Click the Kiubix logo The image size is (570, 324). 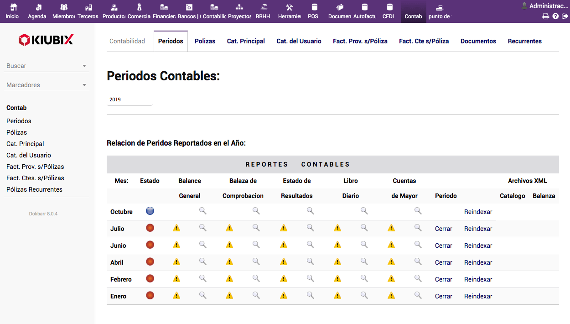click(46, 40)
